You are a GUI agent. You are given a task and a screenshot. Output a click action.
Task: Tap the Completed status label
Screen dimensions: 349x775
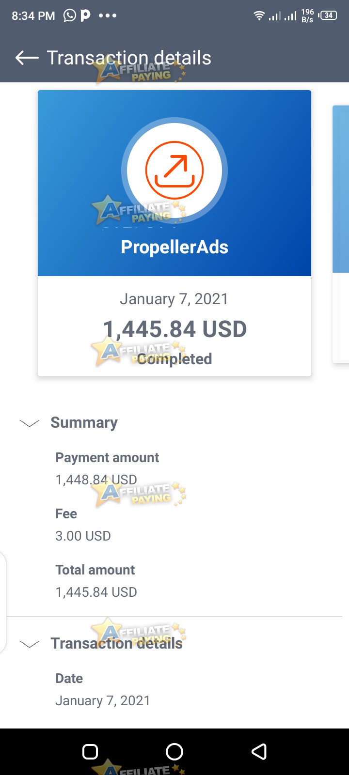point(174,359)
